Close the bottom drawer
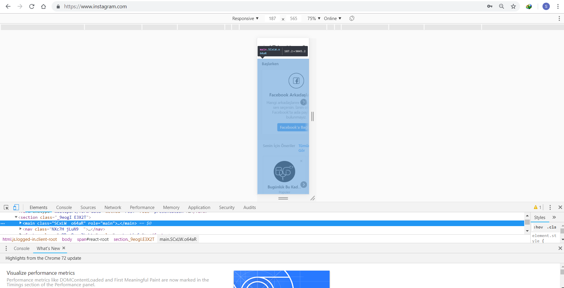The image size is (564, 288). 560,248
